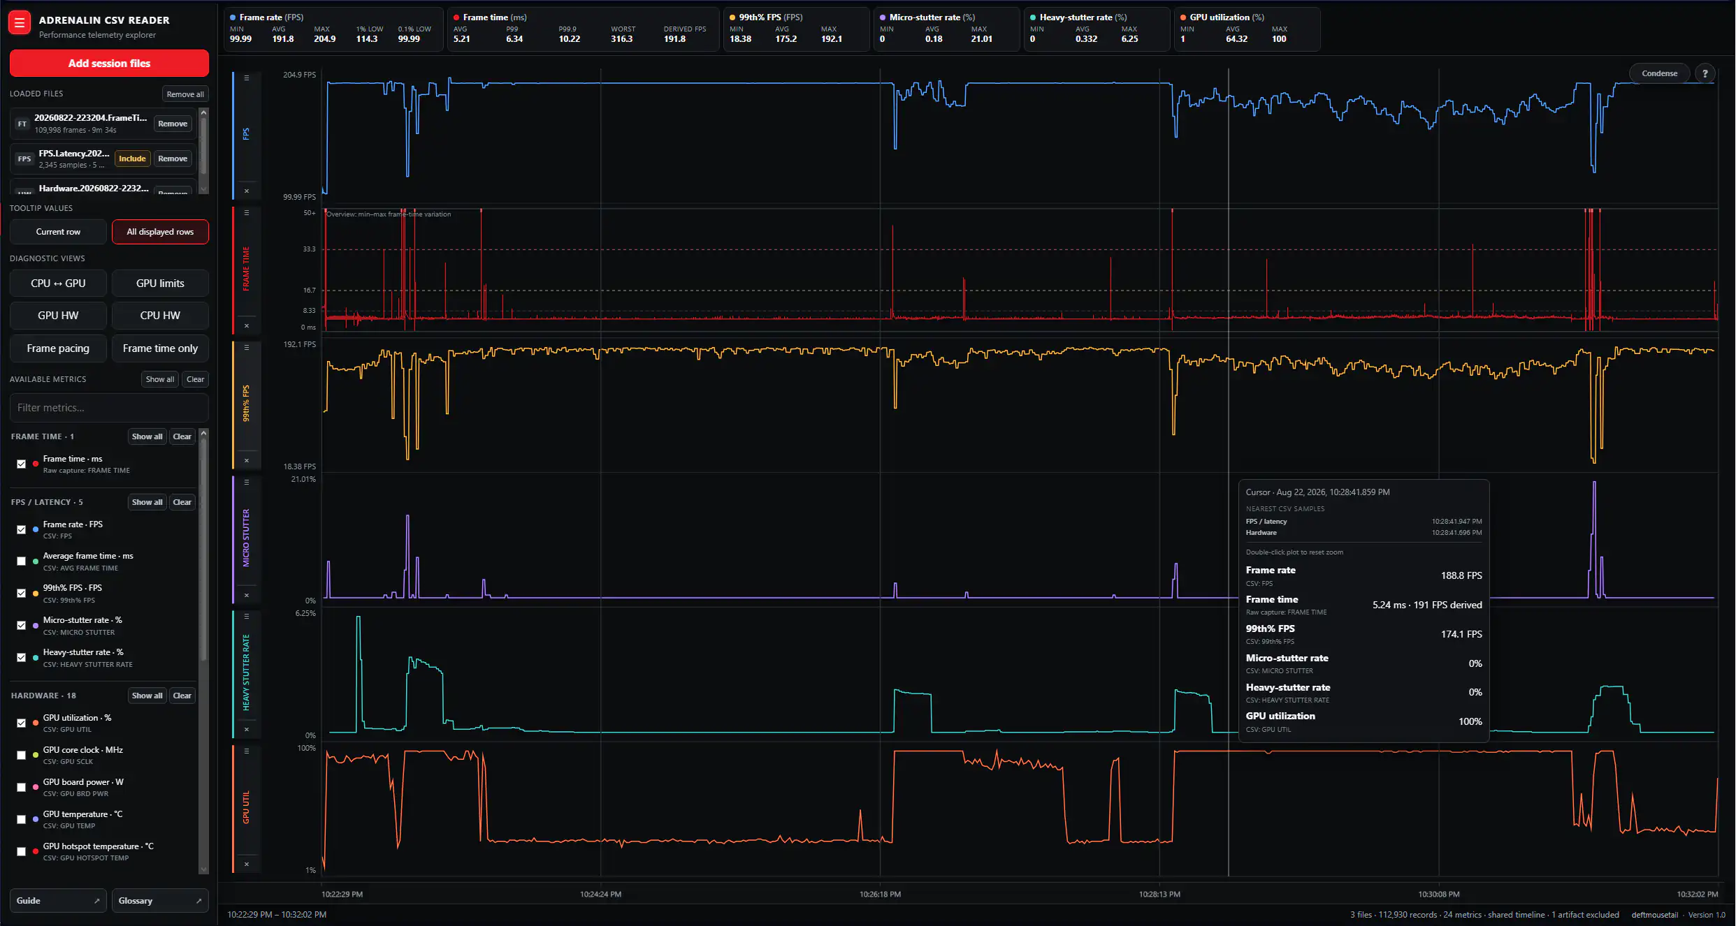
Task: Uncheck 99th% FPS metric
Action: coord(21,594)
